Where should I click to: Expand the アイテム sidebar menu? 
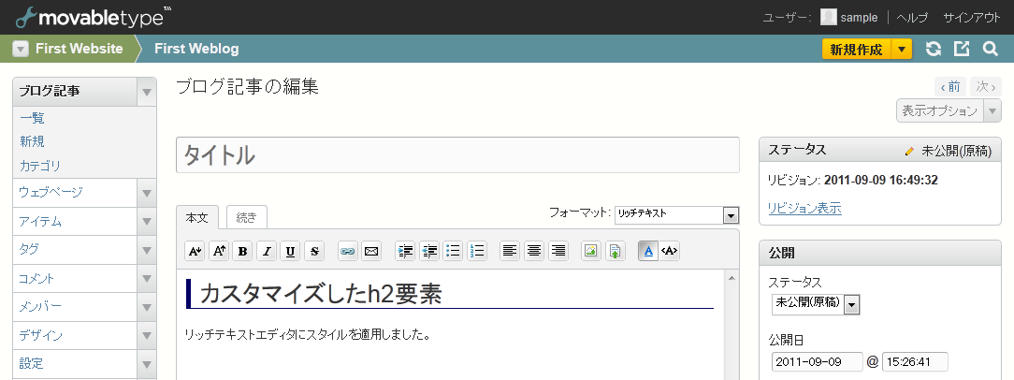click(x=147, y=222)
